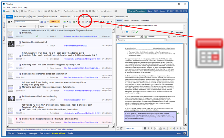The height and width of the screenshot is (138, 224).
Task: Click the scissors cut icon in the toolbar
Action: [x=80, y=11]
